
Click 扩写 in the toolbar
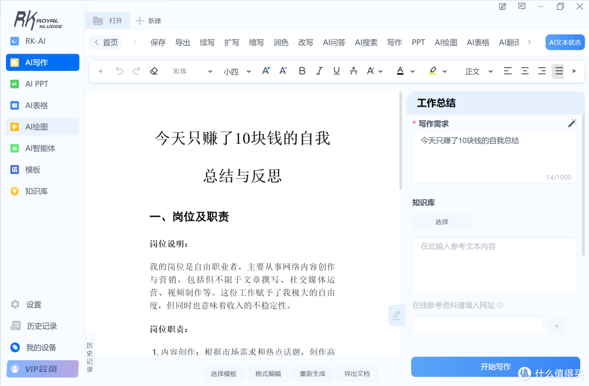click(x=232, y=43)
